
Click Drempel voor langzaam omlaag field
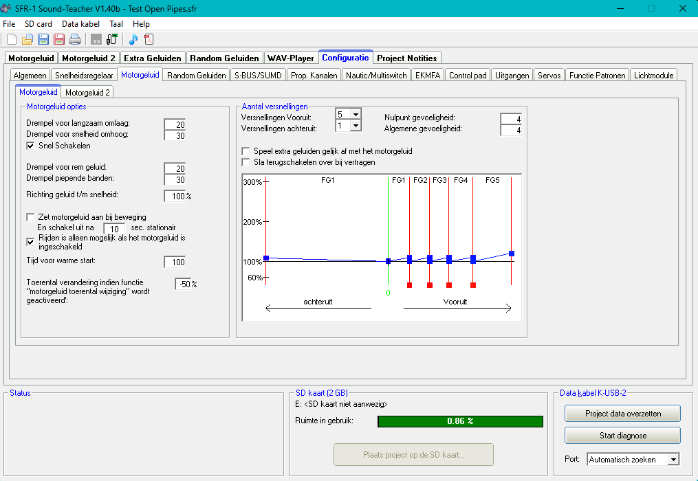[x=175, y=124]
